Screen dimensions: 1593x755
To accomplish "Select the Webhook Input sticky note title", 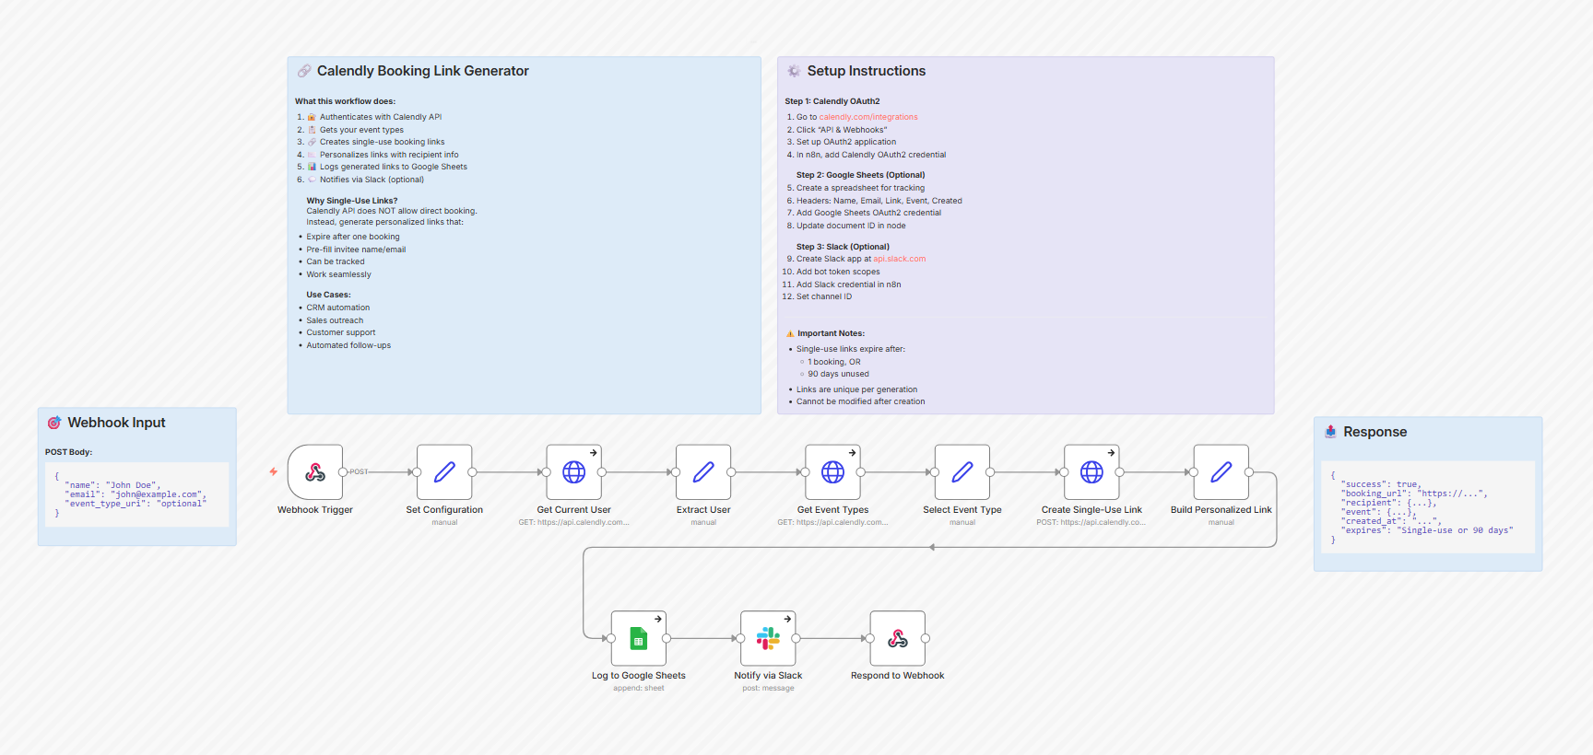I will (x=116, y=423).
